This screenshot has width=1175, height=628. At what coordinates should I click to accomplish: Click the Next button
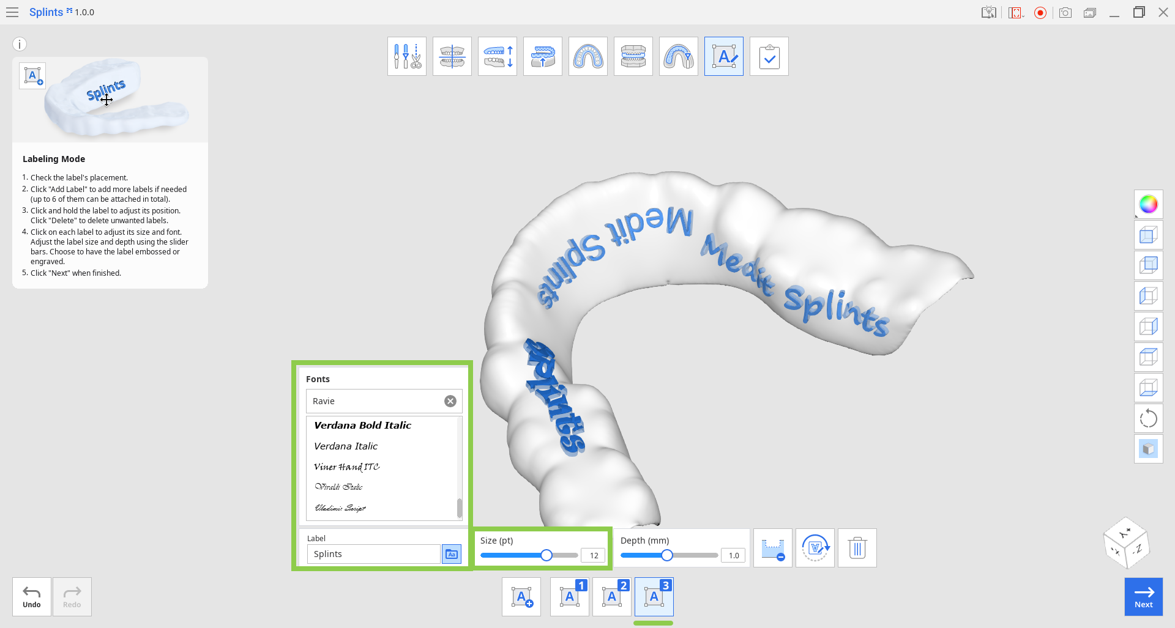pos(1144,597)
